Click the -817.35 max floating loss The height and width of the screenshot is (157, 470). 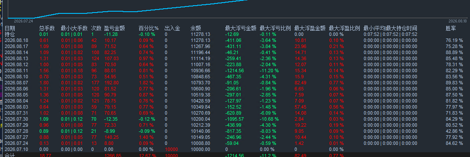point(233,131)
